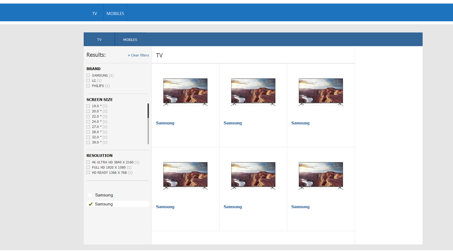Tick the 20.0" screen size checkbox
This screenshot has width=453, height=251.
pos(88,111)
